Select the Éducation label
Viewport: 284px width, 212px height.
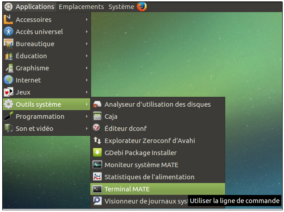31,56
